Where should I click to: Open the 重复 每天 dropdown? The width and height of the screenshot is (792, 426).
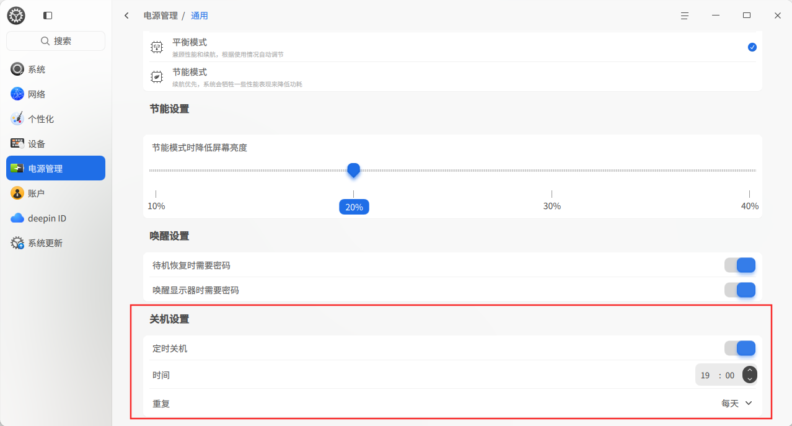(x=737, y=404)
